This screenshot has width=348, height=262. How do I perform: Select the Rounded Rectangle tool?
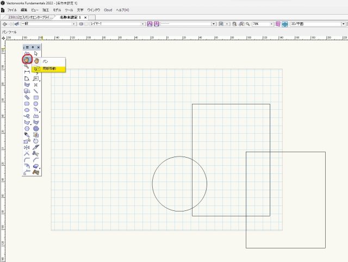(x=27, y=103)
